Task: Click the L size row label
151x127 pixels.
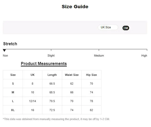Action: [x=13, y=101]
